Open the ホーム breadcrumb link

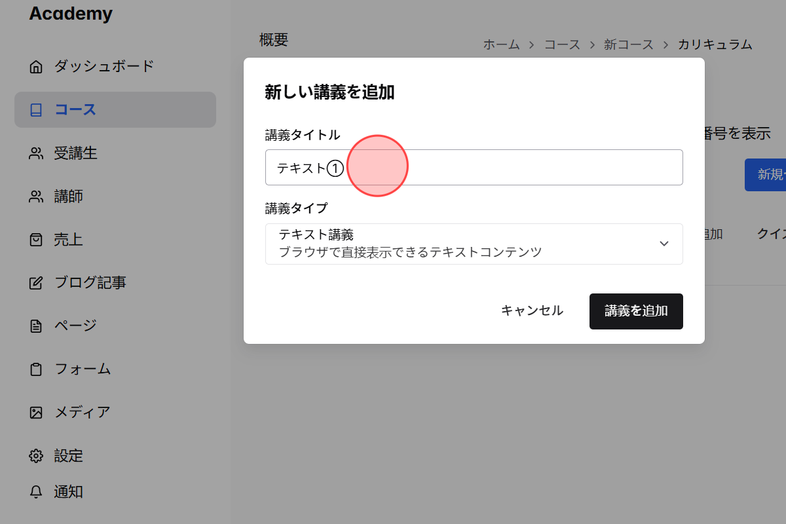click(x=500, y=45)
